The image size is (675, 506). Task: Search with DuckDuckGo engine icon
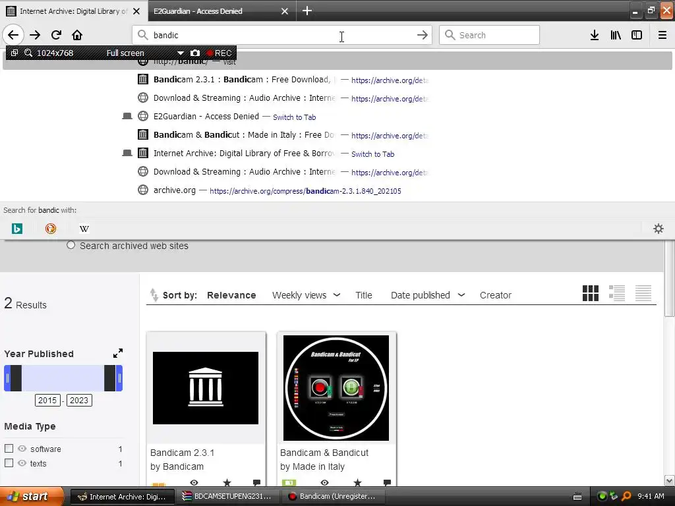tap(51, 229)
